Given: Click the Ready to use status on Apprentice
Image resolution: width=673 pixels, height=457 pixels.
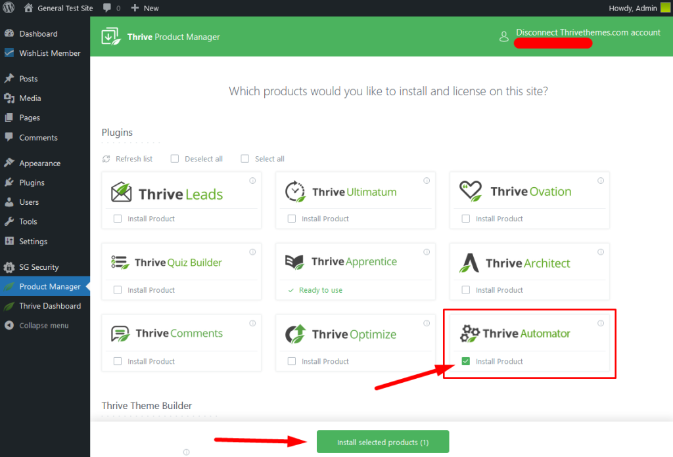Looking at the screenshot, I should tap(315, 290).
